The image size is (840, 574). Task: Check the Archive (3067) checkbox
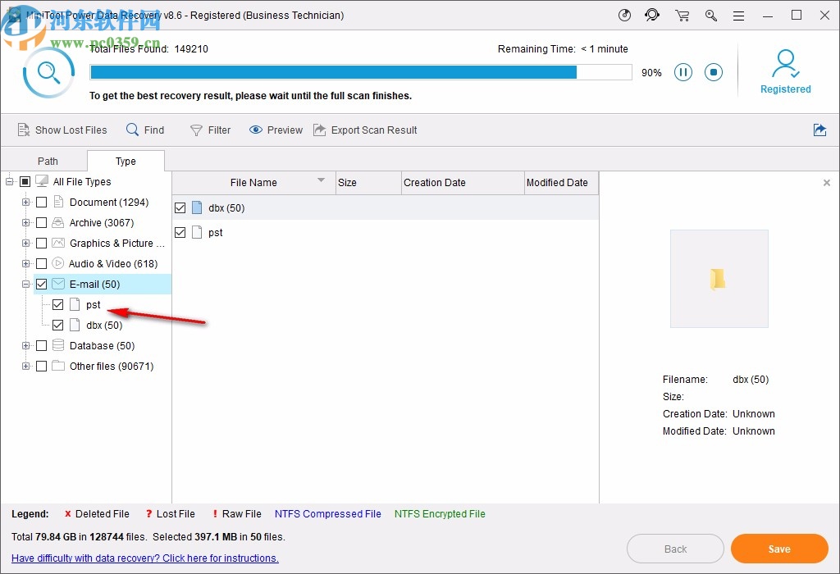(41, 222)
